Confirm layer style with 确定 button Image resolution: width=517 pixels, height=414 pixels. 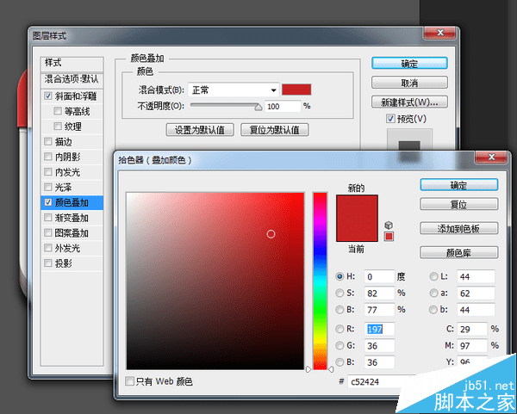(x=409, y=63)
